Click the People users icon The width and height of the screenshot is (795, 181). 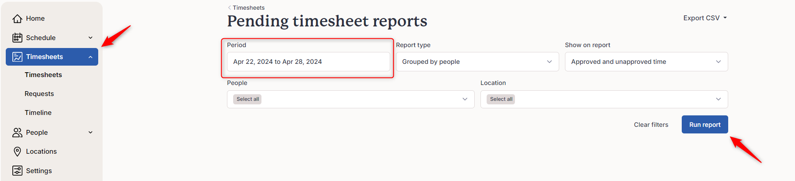coord(17,133)
